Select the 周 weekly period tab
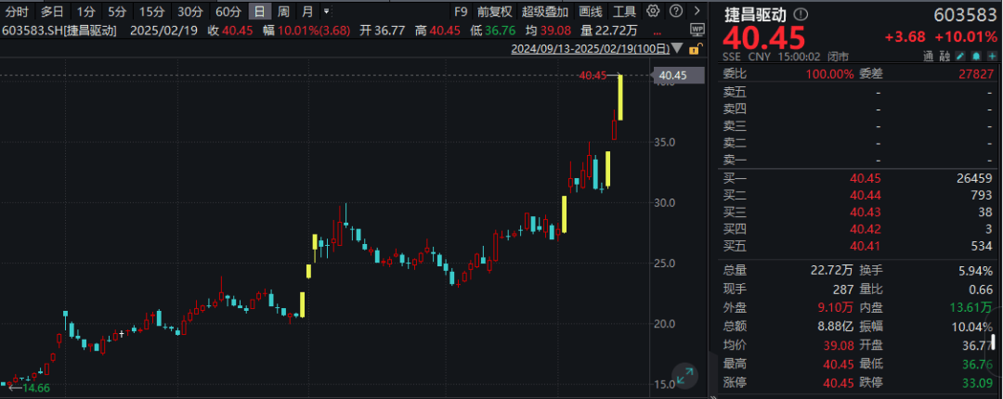 (283, 11)
